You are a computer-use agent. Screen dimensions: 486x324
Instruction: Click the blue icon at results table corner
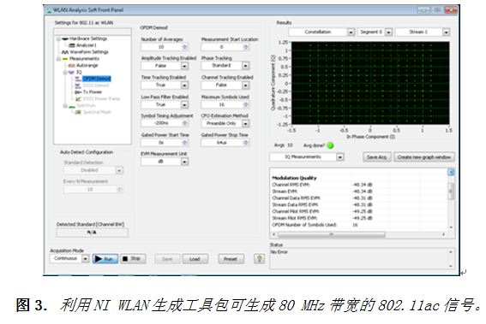point(451,172)
